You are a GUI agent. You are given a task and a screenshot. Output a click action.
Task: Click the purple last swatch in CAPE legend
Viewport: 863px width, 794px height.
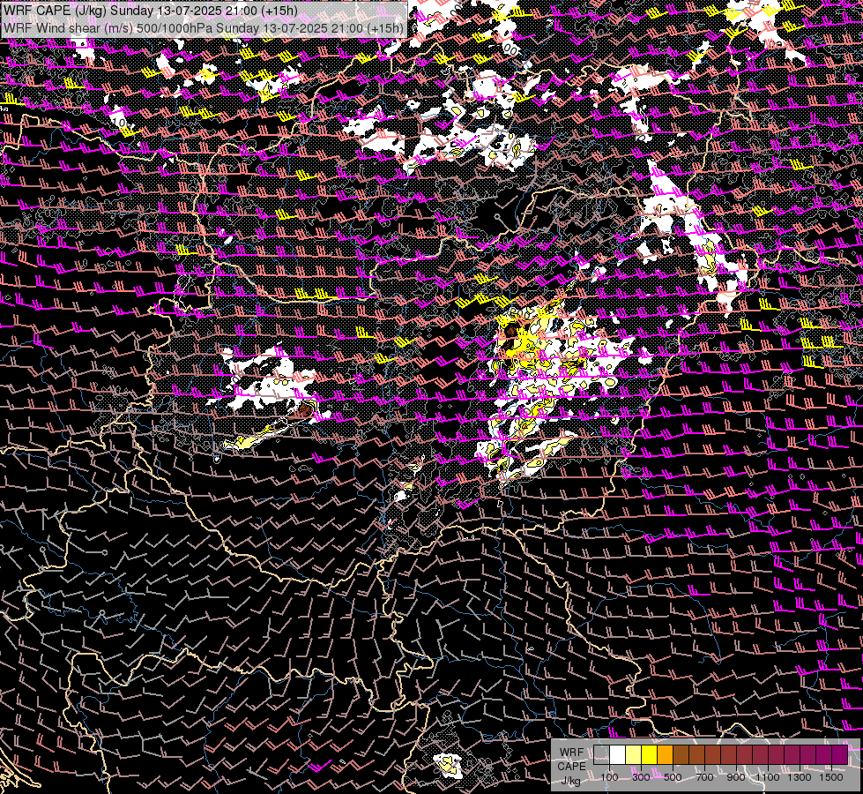tap(839, 755)
